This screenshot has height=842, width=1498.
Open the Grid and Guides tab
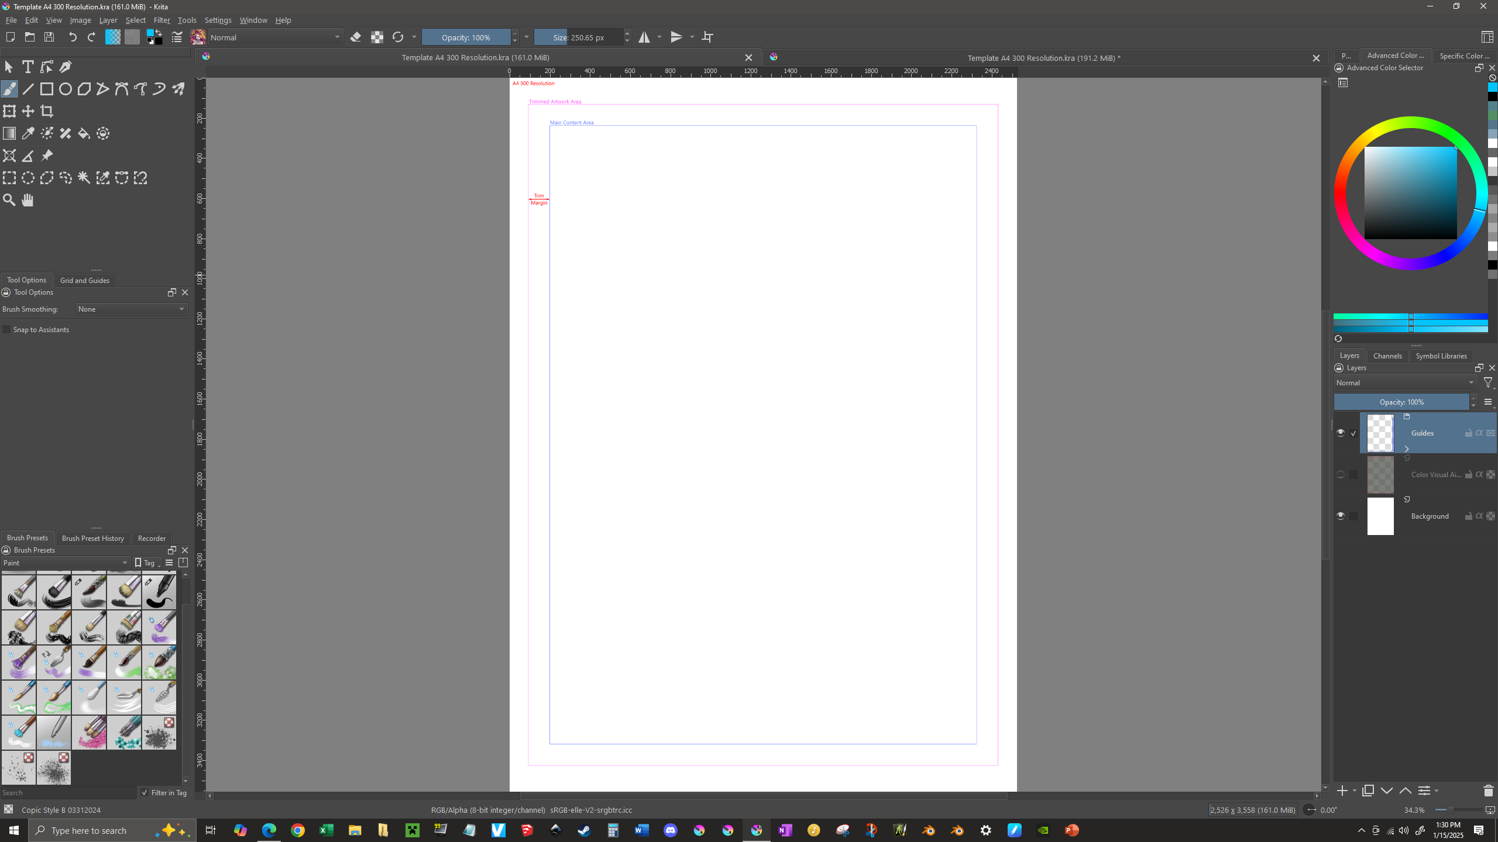pyautogui.click(x=85, y=280)
